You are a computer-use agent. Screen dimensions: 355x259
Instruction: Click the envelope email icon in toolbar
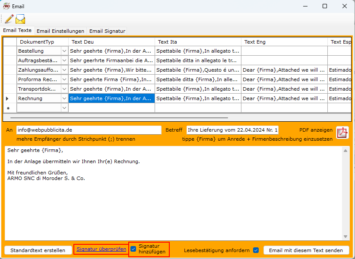click(20, 19)
